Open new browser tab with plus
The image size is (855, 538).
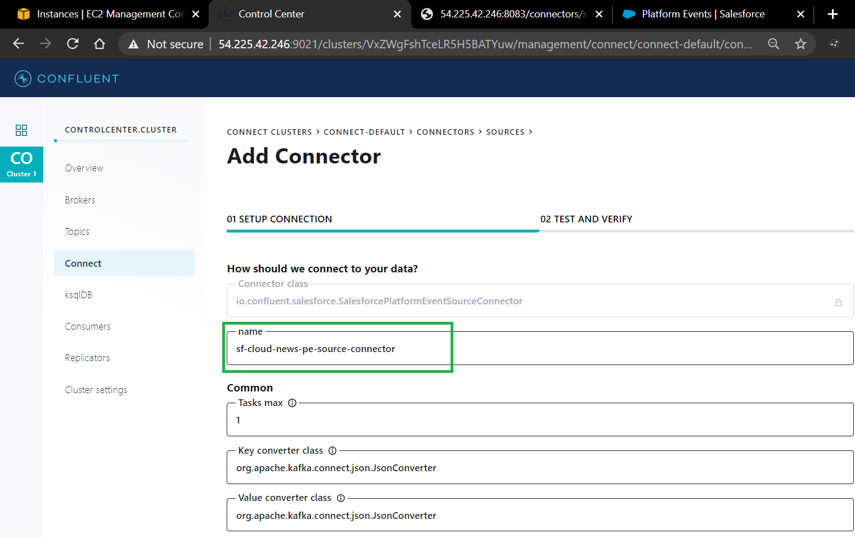(833, 14)
